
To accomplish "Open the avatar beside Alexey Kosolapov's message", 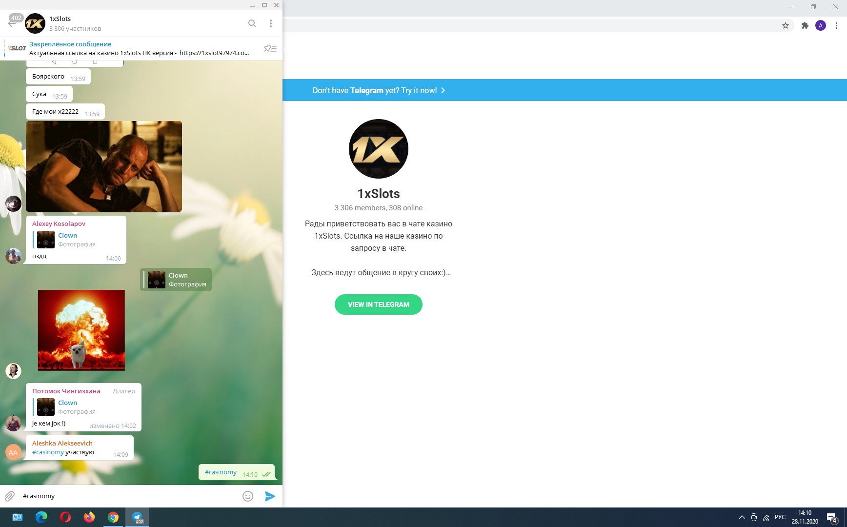I will coord(13,256).
